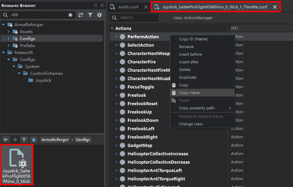The width and height of the screenshot is (293, 187).
Task: Click the sync/swap arrows icon in Resource Browser
Action: [x=80, y=15]
